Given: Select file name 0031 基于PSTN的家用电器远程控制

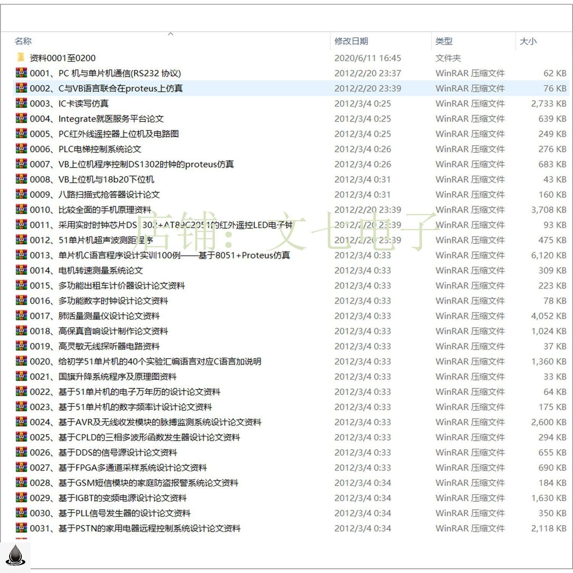Looking at the screenshot, I should (135, 528).
